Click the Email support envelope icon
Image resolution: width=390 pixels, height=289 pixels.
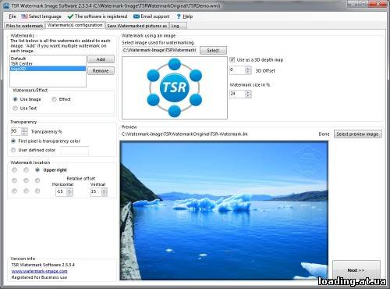click(136, 16)
